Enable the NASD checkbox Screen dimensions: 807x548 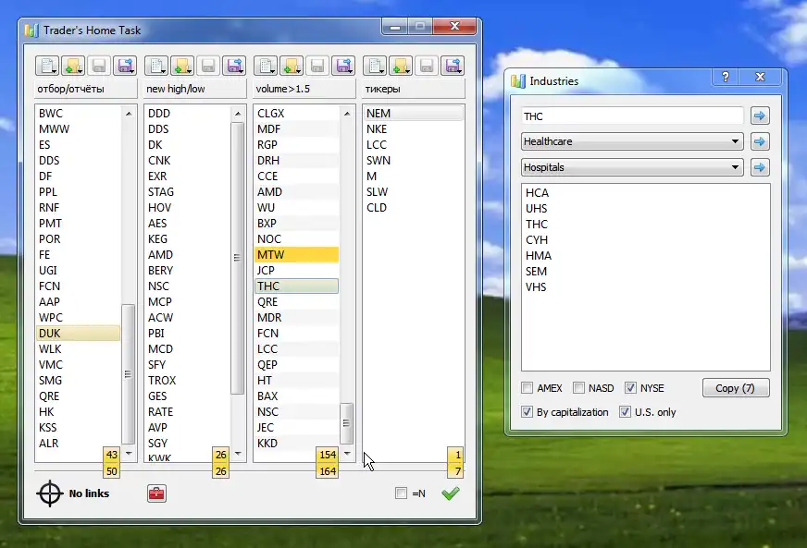point(579,387)
